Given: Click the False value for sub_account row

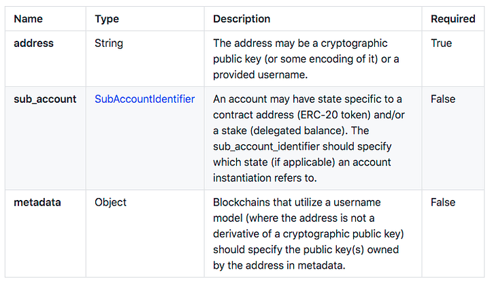Looking at the screenshot, I should (x=443, y=99).
